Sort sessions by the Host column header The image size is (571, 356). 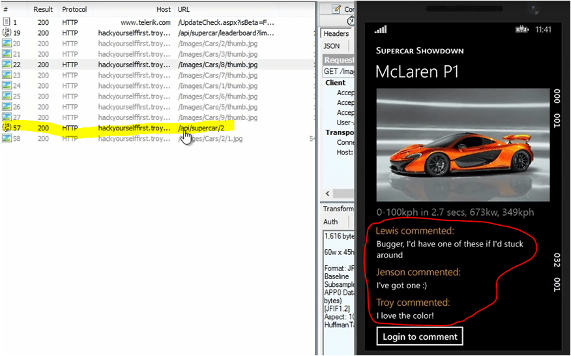pos(164,10)
